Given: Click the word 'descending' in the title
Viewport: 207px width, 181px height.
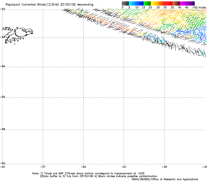Looking at the screenshot, I should click(x=85, y=5).
